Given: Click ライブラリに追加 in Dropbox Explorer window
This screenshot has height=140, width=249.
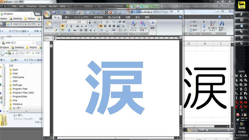Looking at the screenshot, I should (18, 31).
